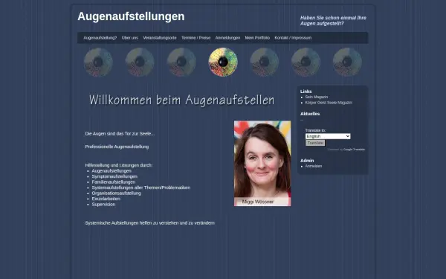Click the sentence Systemische Aufstellungen helfen zu verstehen

(150, 223)
